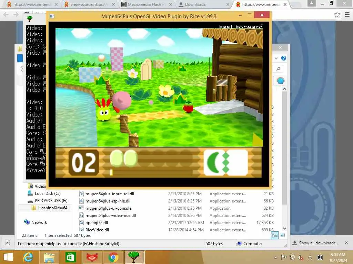This screenshot has width=353, height=264.
Task: Select PEPOYOS USB (E:) drive
Action: 51,200
